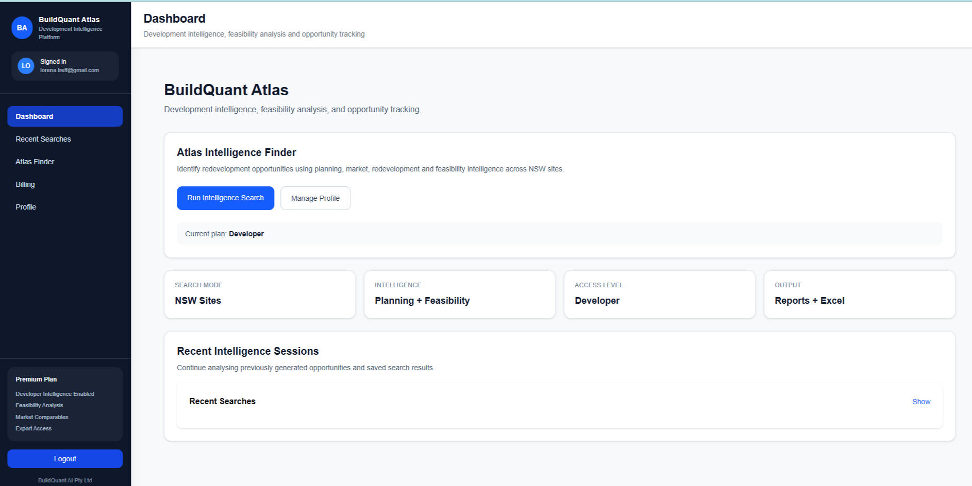This screenshot has height=486, width=972.
Task: Select the Intelligence Planning + Feasibility card
Action: 460,294
